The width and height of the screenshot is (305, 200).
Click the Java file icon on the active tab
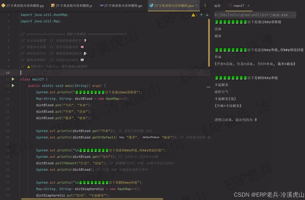click(151, 5)
